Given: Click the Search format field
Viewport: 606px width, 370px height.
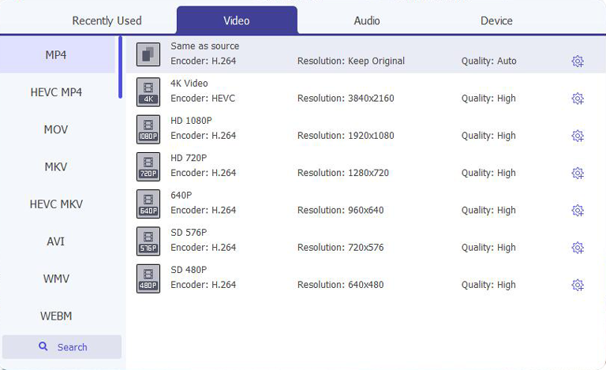Looking at the screenshot, I should tap(62, 347).
